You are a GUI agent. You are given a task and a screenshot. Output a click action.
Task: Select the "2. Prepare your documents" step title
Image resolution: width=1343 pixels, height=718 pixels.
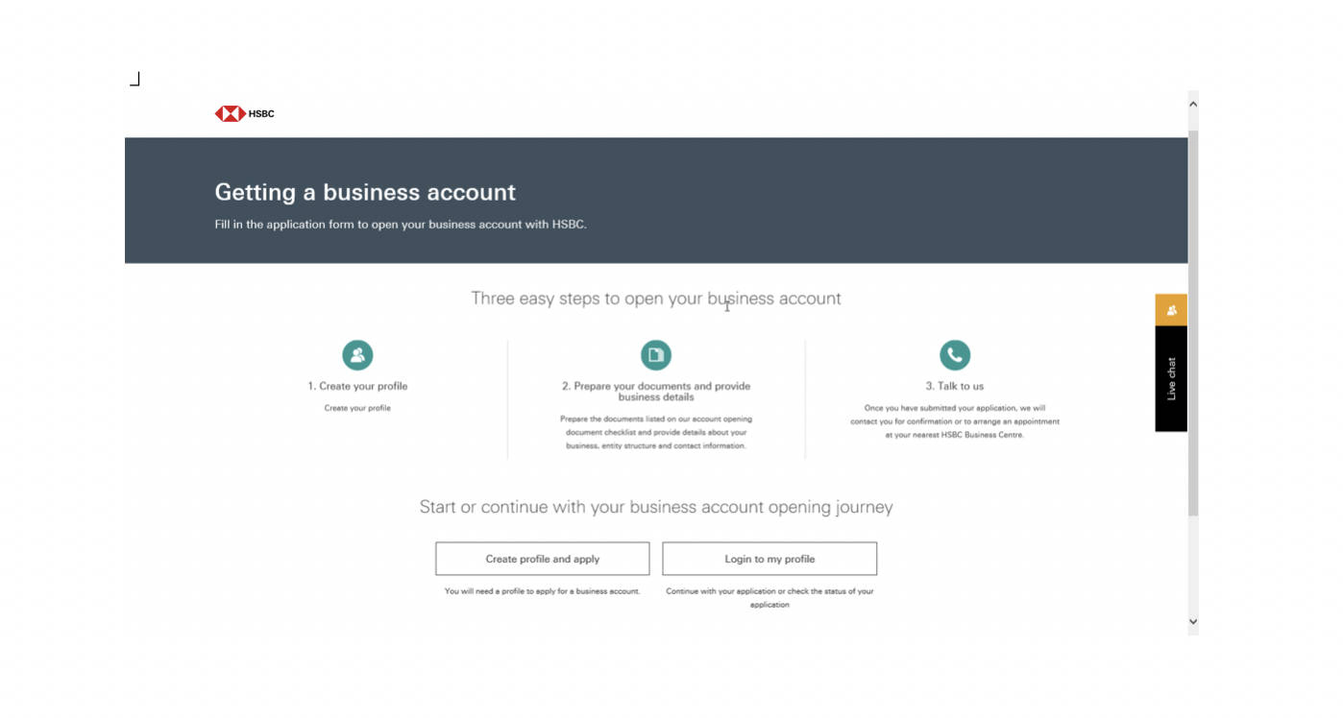[656, 392]
